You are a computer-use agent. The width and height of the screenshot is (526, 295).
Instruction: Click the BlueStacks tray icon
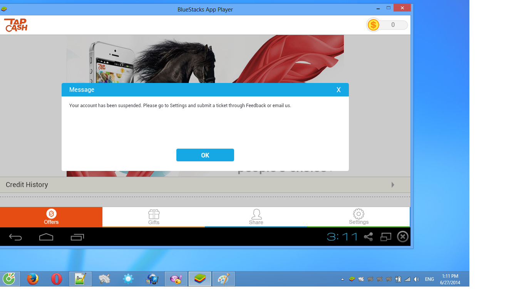tap(352, 279)
